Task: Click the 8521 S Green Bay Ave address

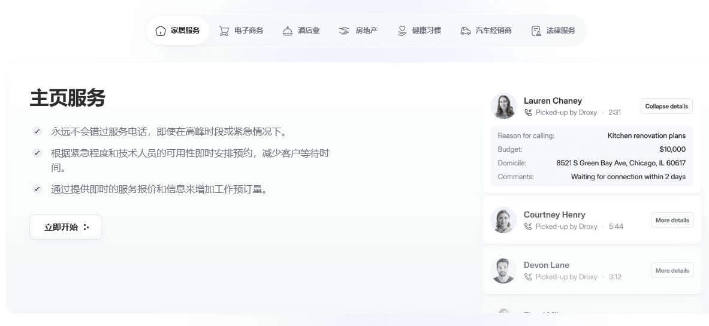Action: click(x=621, y=163)
